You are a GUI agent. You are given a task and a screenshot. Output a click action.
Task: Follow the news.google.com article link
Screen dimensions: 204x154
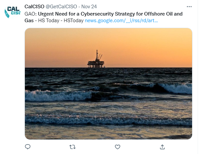click(121, 21)
